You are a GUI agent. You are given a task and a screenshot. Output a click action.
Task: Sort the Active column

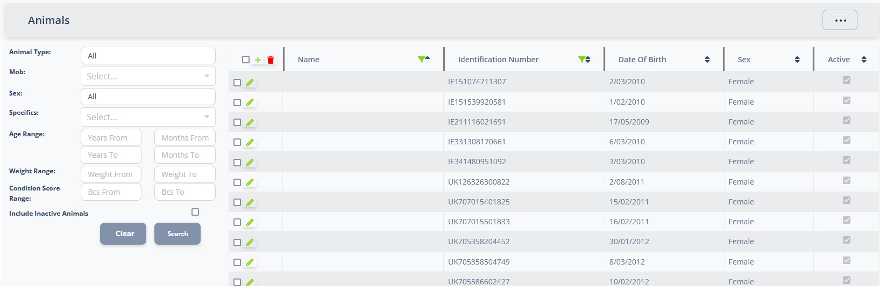pos(864,60)
